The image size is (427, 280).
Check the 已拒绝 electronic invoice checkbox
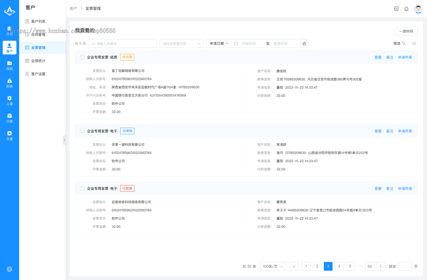83,188
